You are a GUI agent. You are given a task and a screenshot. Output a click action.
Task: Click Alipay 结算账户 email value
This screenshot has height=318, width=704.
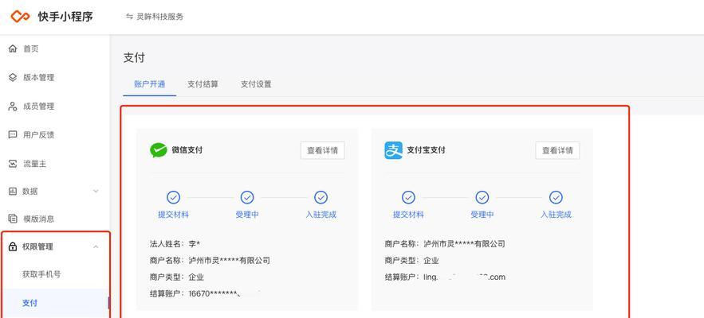464,277
